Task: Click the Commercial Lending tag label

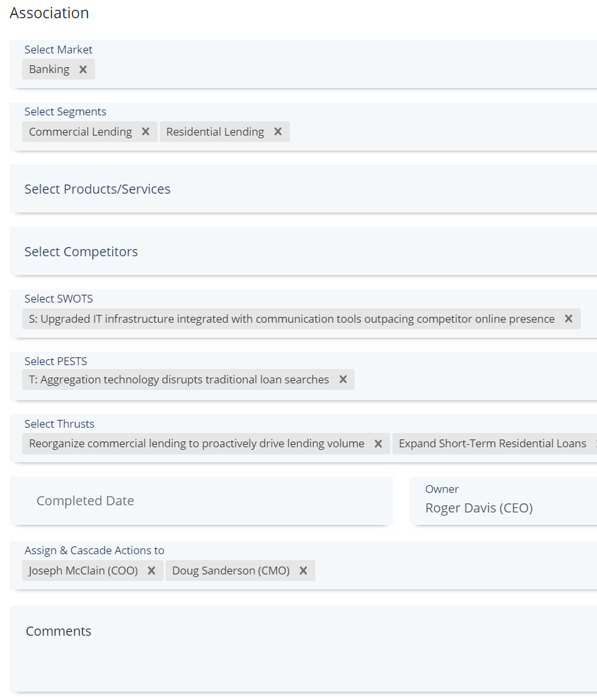Action: [x=80, y=132]
